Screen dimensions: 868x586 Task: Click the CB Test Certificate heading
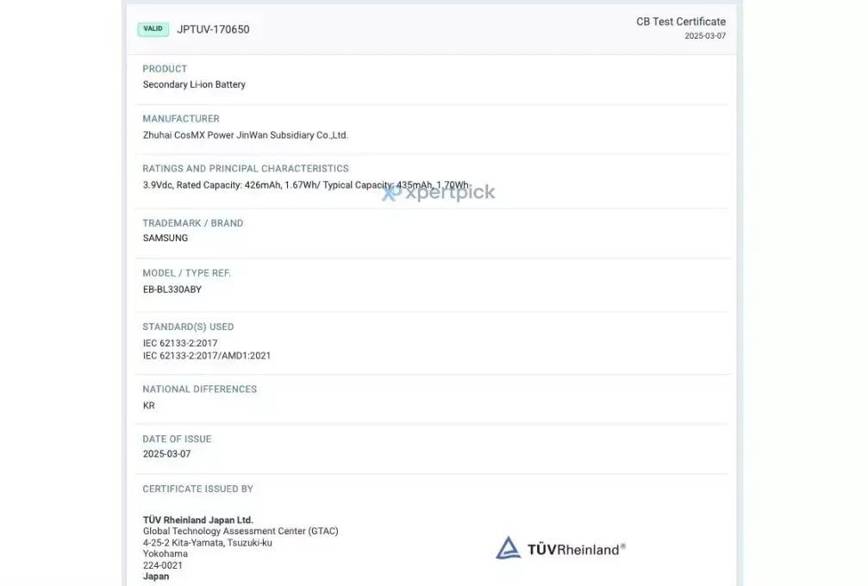pos(681,22)
